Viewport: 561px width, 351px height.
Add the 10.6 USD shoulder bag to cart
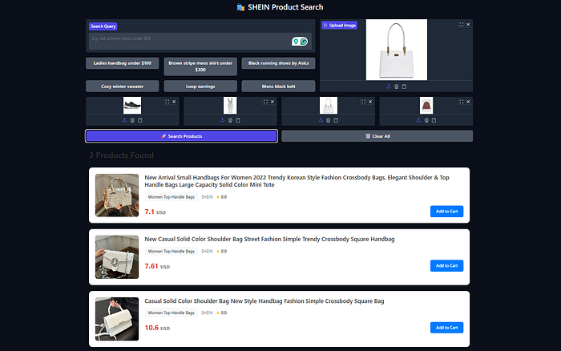tap(446, 328)
